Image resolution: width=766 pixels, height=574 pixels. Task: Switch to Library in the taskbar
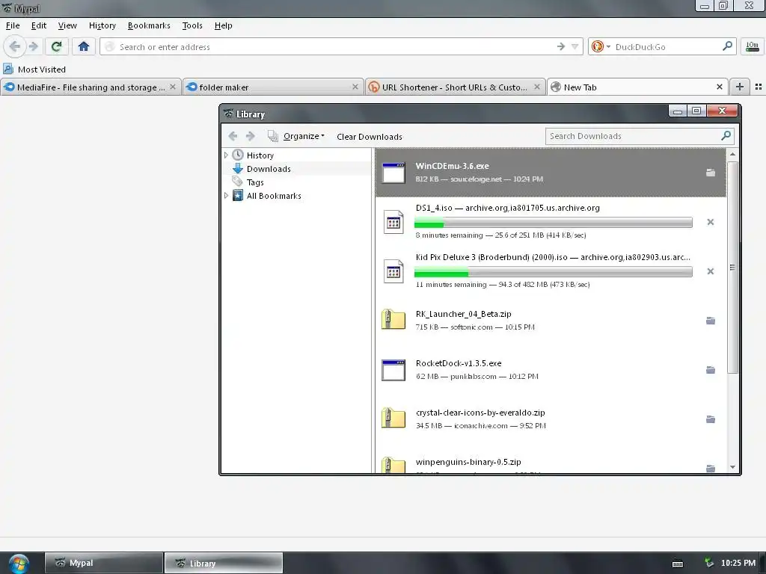(223, 563)
